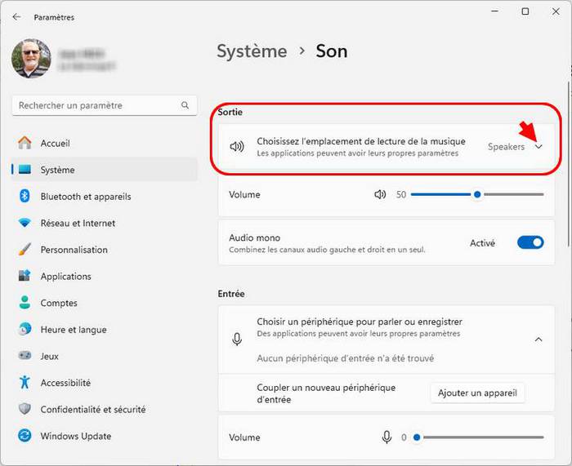Click the Réseau et Internet wifi icon

point(25,223)
